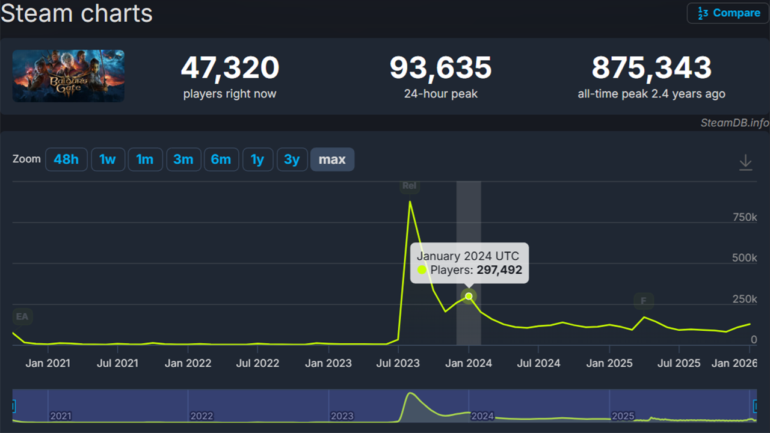Open the SteamDB.info credit link
Screen dimensions: 770x433
point(734,123)
